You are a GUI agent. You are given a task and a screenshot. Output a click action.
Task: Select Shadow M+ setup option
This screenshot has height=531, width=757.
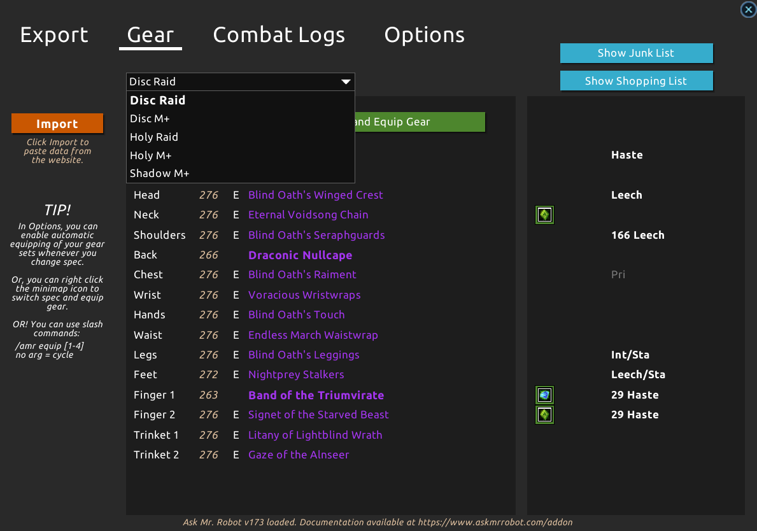(241, 173)
